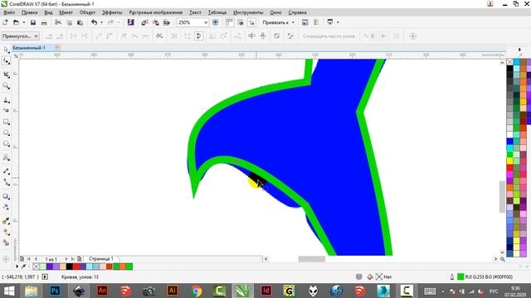This screenshot has width=531, height=298.
Task: Toggle Show rulers button
Action: click(229, 22)
